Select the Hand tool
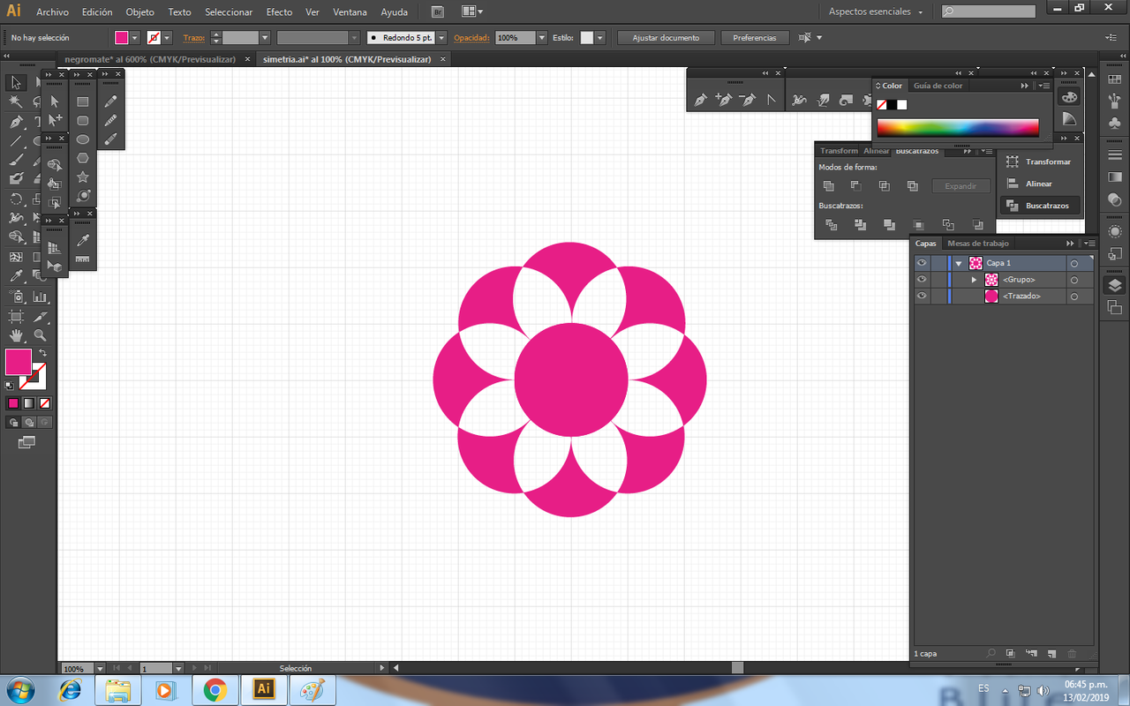This screenshot has height=706, width=1130. 16,335
